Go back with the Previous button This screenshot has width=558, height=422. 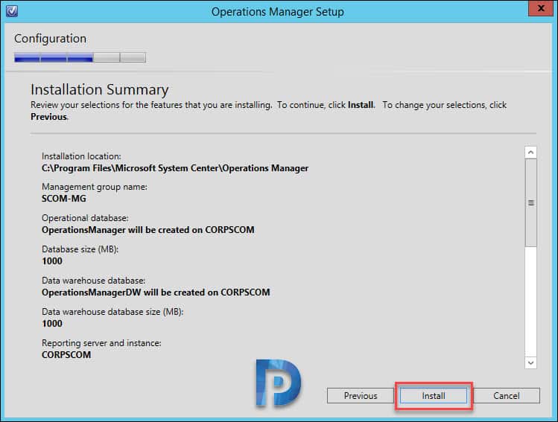361,396
